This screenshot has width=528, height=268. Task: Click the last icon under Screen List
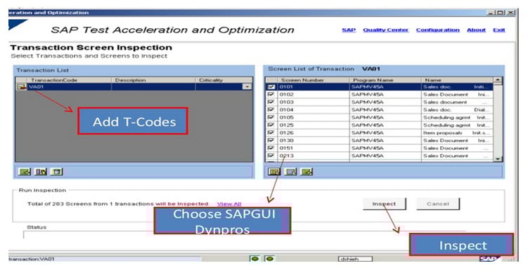(x=307, y=172)
